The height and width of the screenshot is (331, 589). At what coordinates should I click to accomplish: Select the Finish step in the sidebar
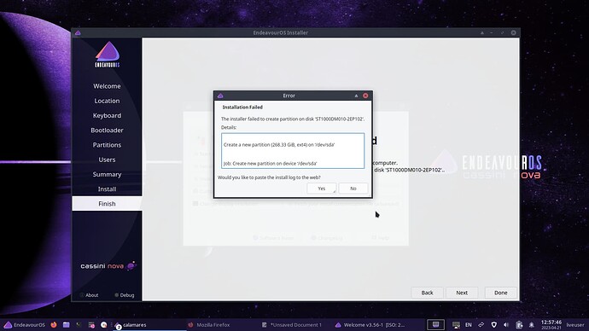pyautogui.click(x=107, y=203)
